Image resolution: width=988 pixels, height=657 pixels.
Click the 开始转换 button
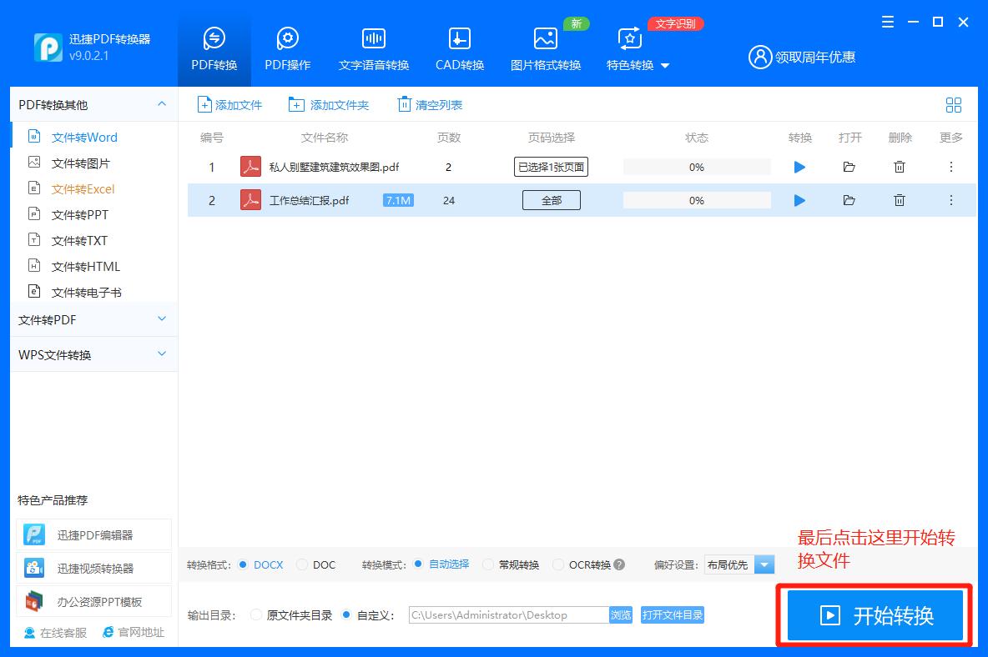pyautogui.click(x=874, y=614)
